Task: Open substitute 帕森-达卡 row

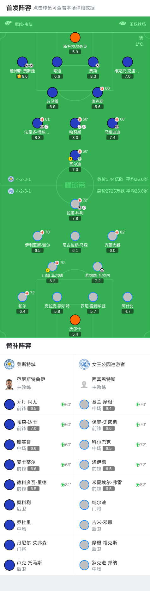Action: pyautogui.click(x=38, y=425)
